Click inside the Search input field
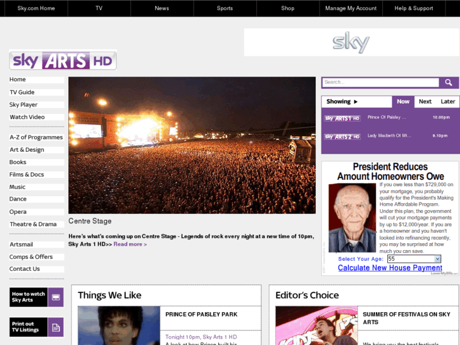Image resolution: width=460 pixels, height=345 pixels. [381, 82]
